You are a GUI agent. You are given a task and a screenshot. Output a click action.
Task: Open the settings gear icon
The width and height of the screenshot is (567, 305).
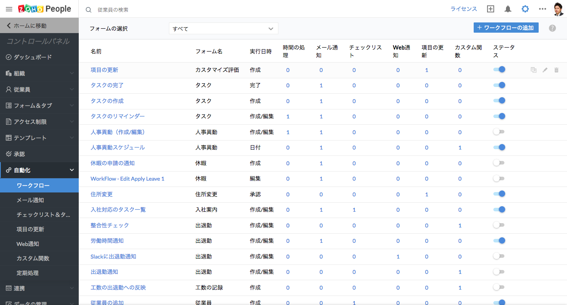(525, 9)
